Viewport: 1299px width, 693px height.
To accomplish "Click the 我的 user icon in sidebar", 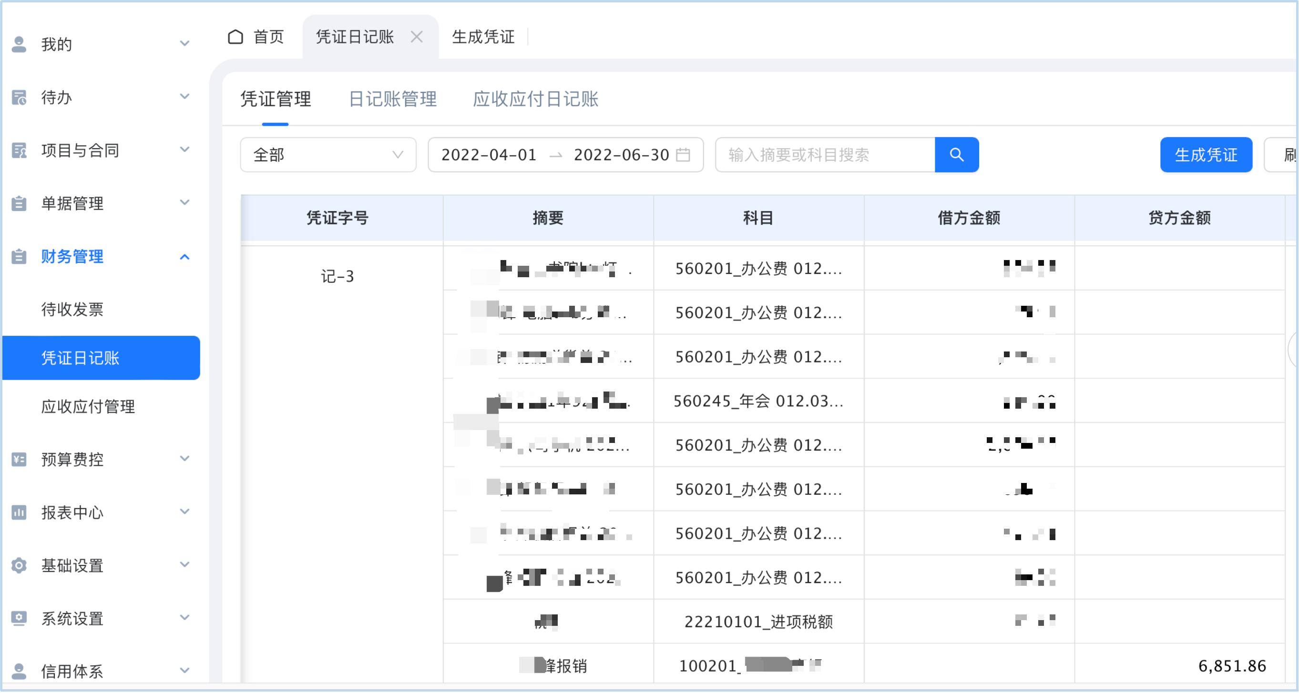I will (19, 44).
